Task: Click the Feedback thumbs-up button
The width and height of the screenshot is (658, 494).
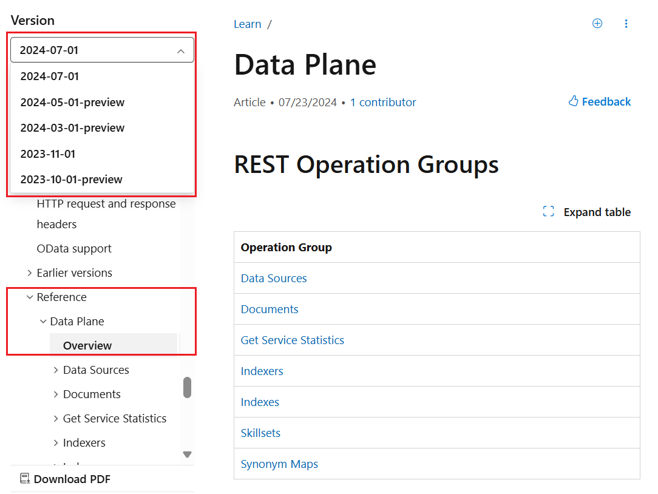Action: coord(599,101)
